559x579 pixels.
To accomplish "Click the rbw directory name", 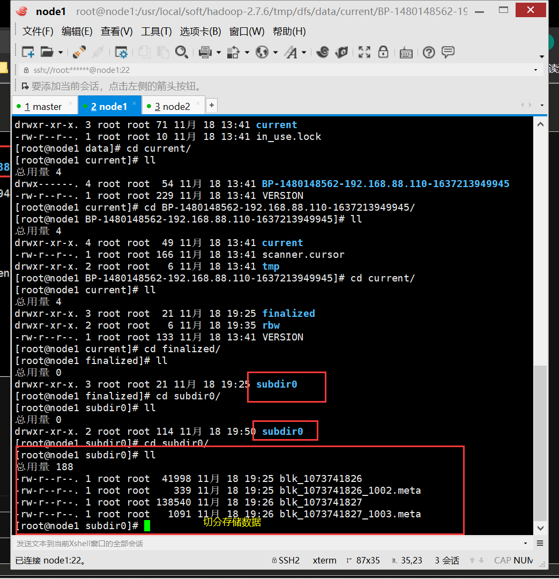I will (x=271, y=325).
